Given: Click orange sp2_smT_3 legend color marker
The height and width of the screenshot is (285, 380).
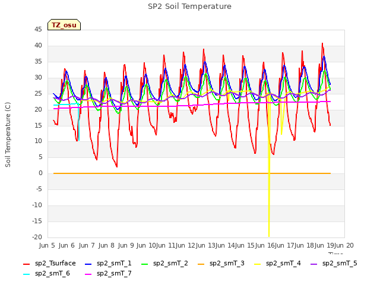Looking at the screenshot, I should pyautogui.click(x=201, y=264).
